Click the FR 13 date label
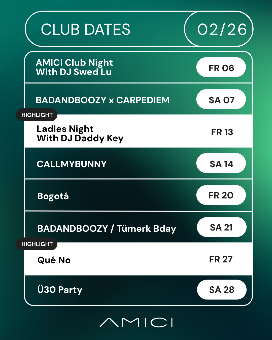This screenshot has height=340, width=272. (222, 132)
